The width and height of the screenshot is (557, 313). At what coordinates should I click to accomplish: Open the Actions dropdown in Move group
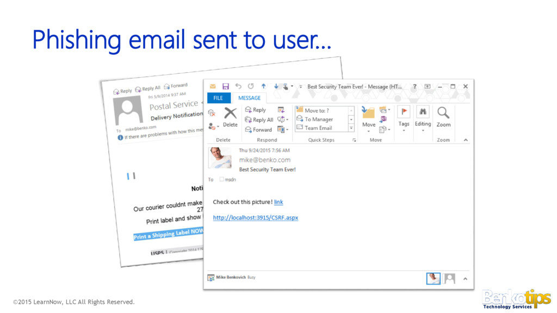click(385, 129)
